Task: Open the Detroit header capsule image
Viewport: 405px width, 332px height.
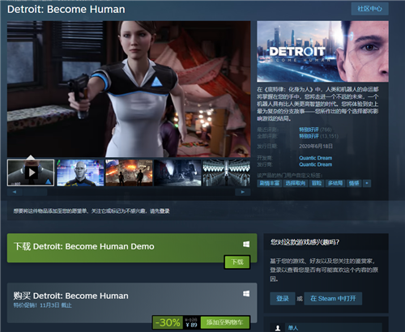Action: pyautogui.click(x=322, y=51)
